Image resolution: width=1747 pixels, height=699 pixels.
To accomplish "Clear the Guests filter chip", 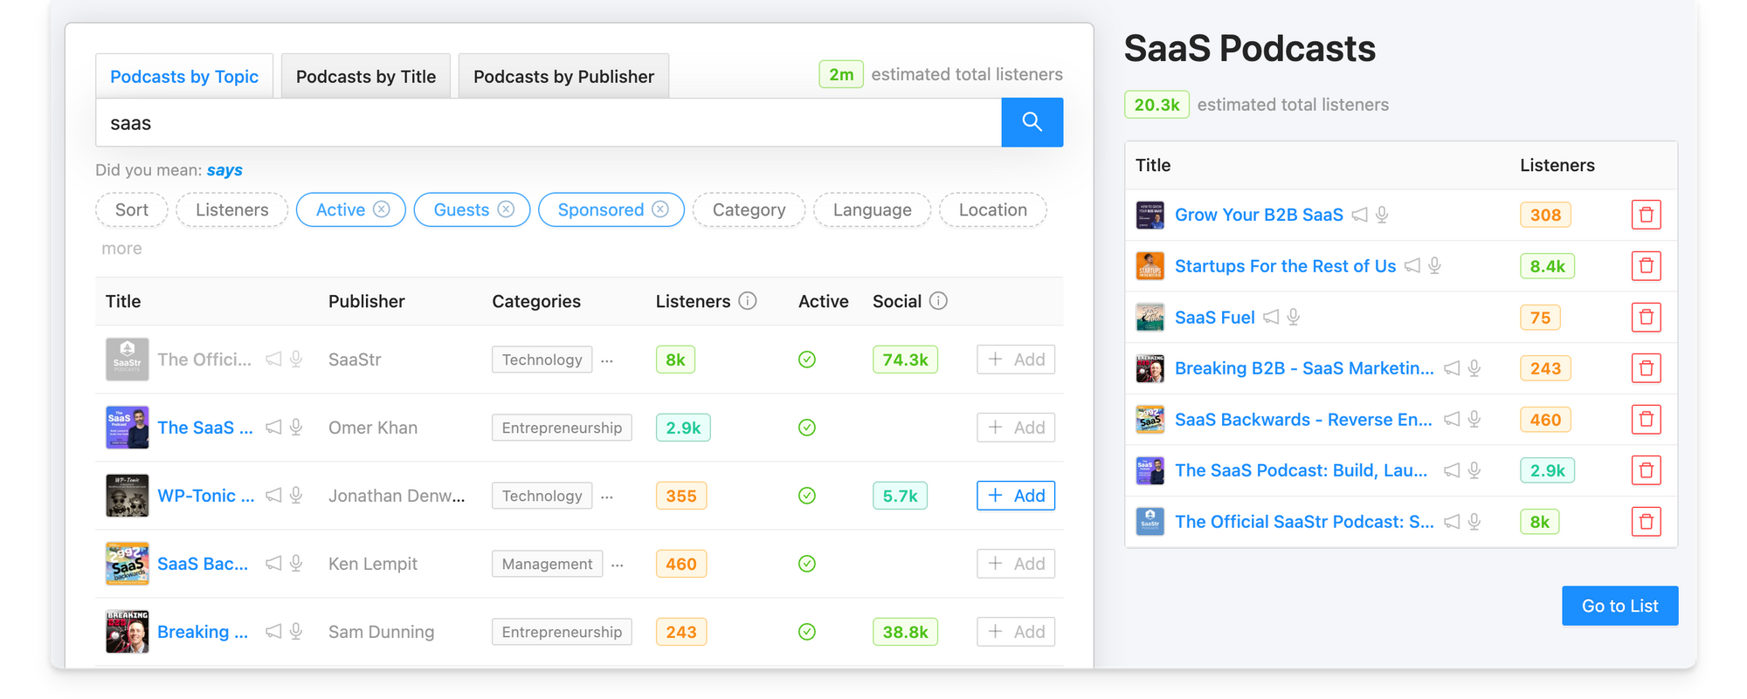I will coord(506,209).
